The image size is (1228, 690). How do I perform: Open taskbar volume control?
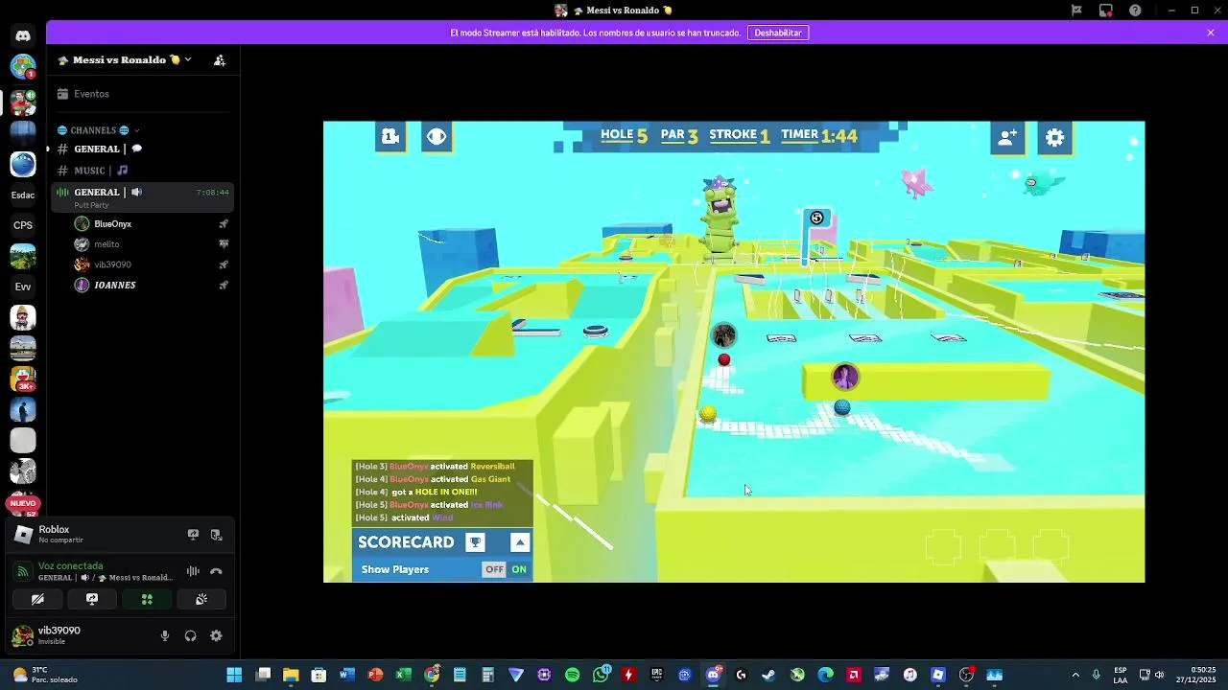tap(1159, 675)
